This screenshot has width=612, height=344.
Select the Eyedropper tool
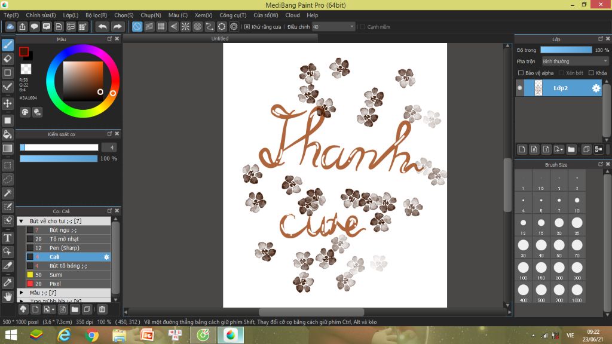[x=7, y=282]
